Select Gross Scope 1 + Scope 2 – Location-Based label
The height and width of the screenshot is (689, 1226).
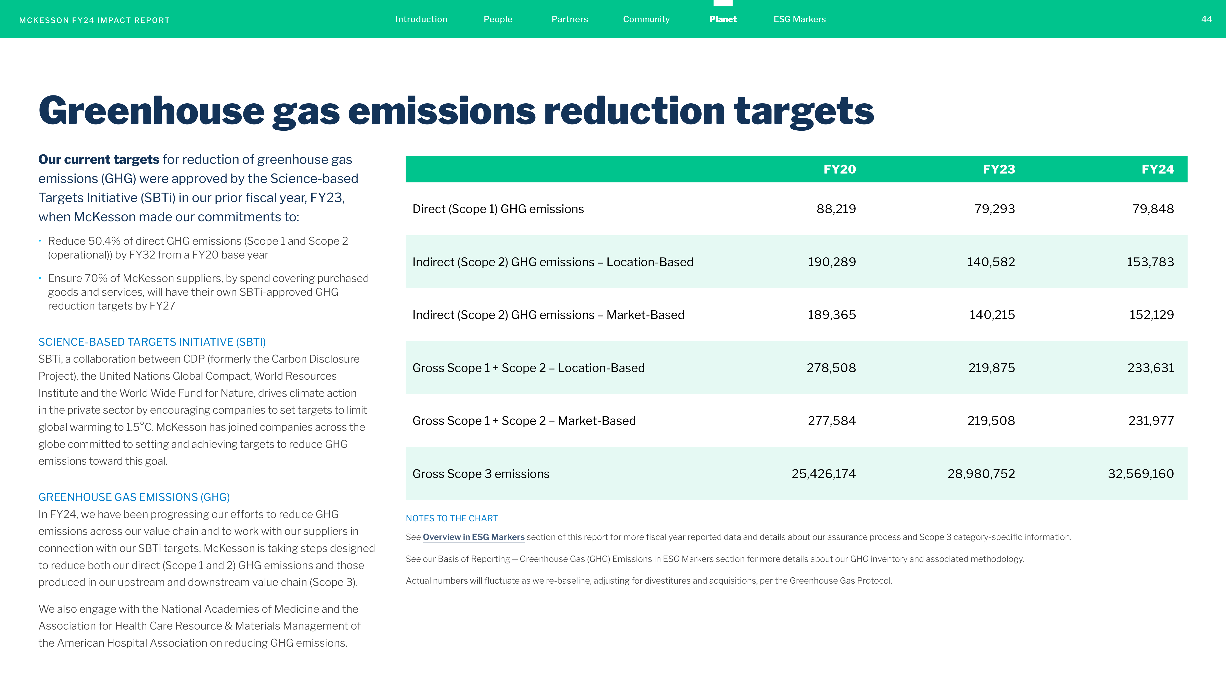[x=528, y=368]
